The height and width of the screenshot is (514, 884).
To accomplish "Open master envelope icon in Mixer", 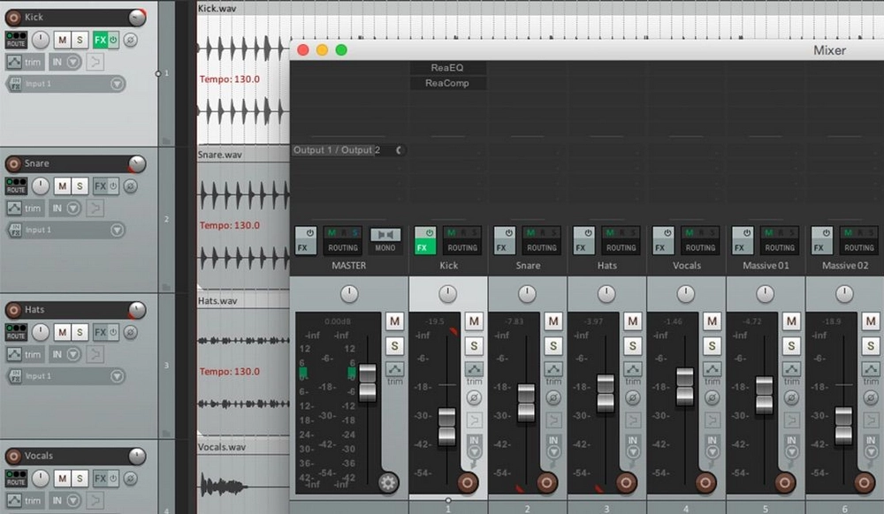I will (x=394, y=369).
